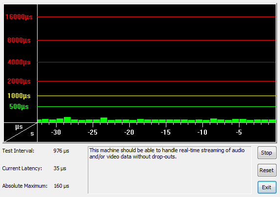Image resolution: width=280 pixels, height=197 pixels.
Task: Select the green 500µs threshold label
Action: 19,106
